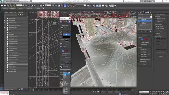
Task: Click the Undo arrow in main toolbar
Action: 2,6
